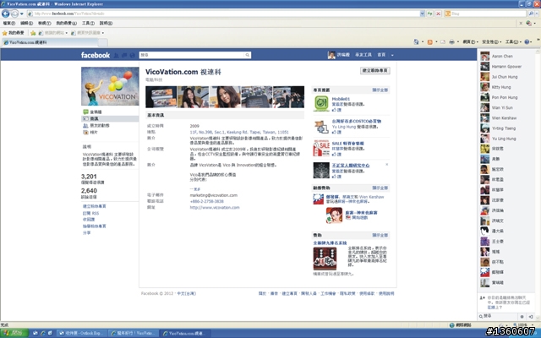
Task: Click the blue help question mark icon
Action: (x=527, y=42)
